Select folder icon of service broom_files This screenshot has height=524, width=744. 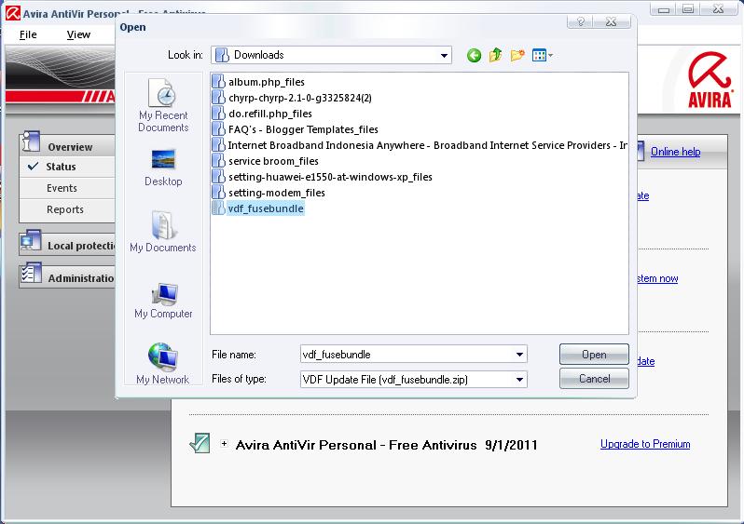[218, 161]
